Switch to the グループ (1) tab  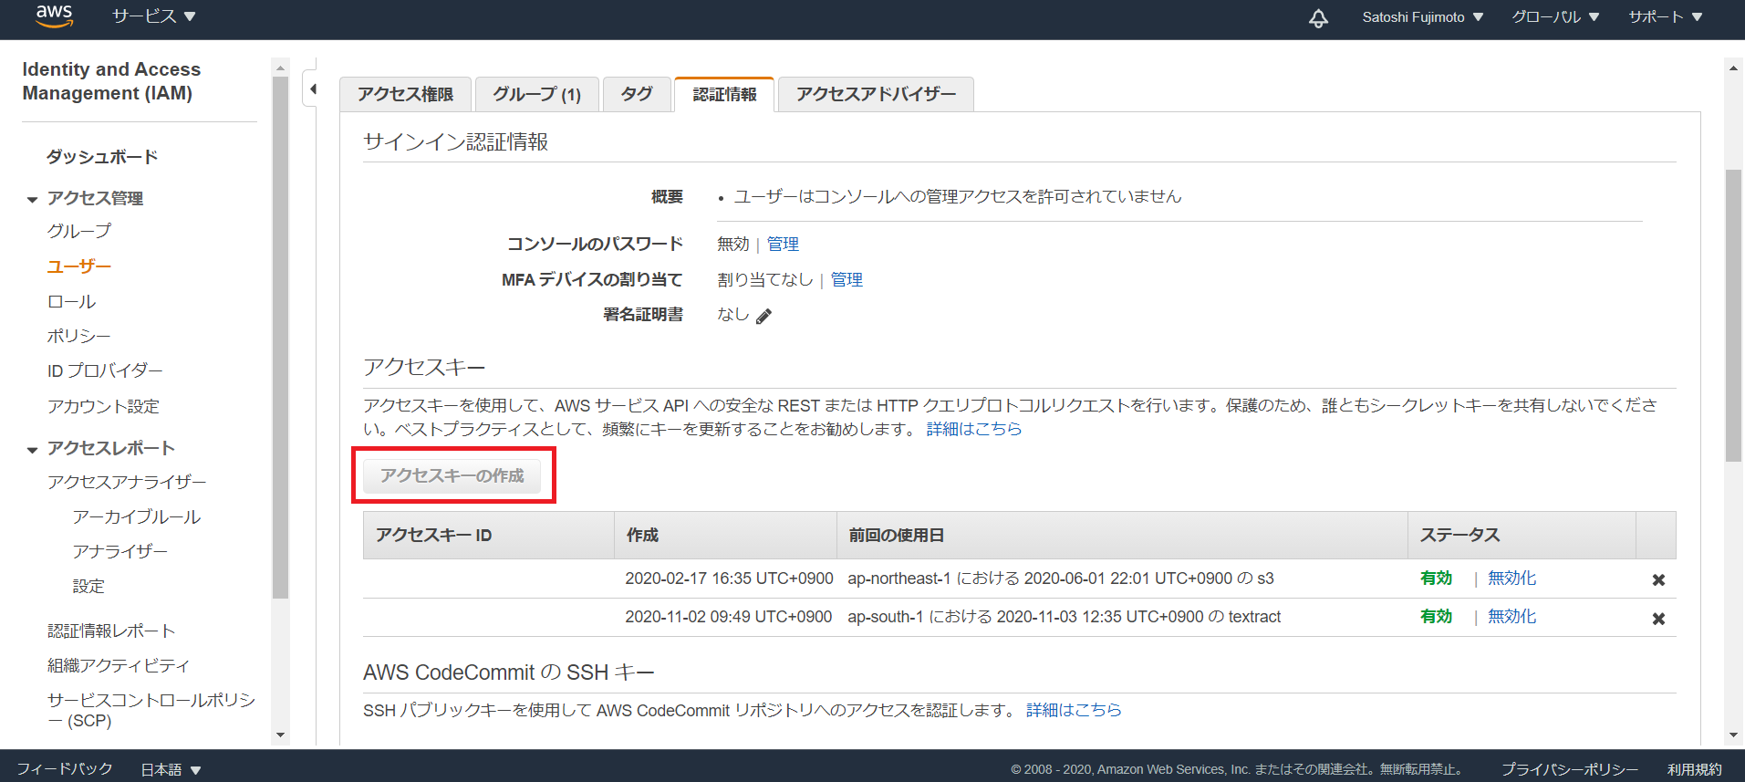[x=536, y=94]
